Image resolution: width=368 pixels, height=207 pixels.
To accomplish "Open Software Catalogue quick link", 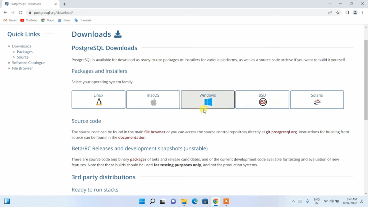I will pyautogui.click(x=29, y=63).
